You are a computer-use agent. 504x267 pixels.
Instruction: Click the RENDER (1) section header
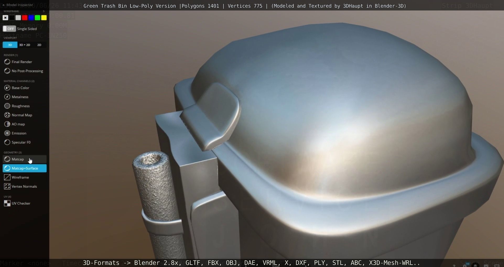(11, 55)
